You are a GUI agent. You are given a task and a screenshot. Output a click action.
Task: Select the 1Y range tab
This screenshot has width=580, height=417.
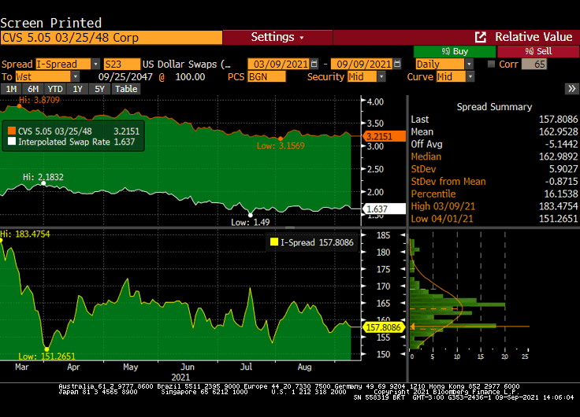(x=77, y=89)
